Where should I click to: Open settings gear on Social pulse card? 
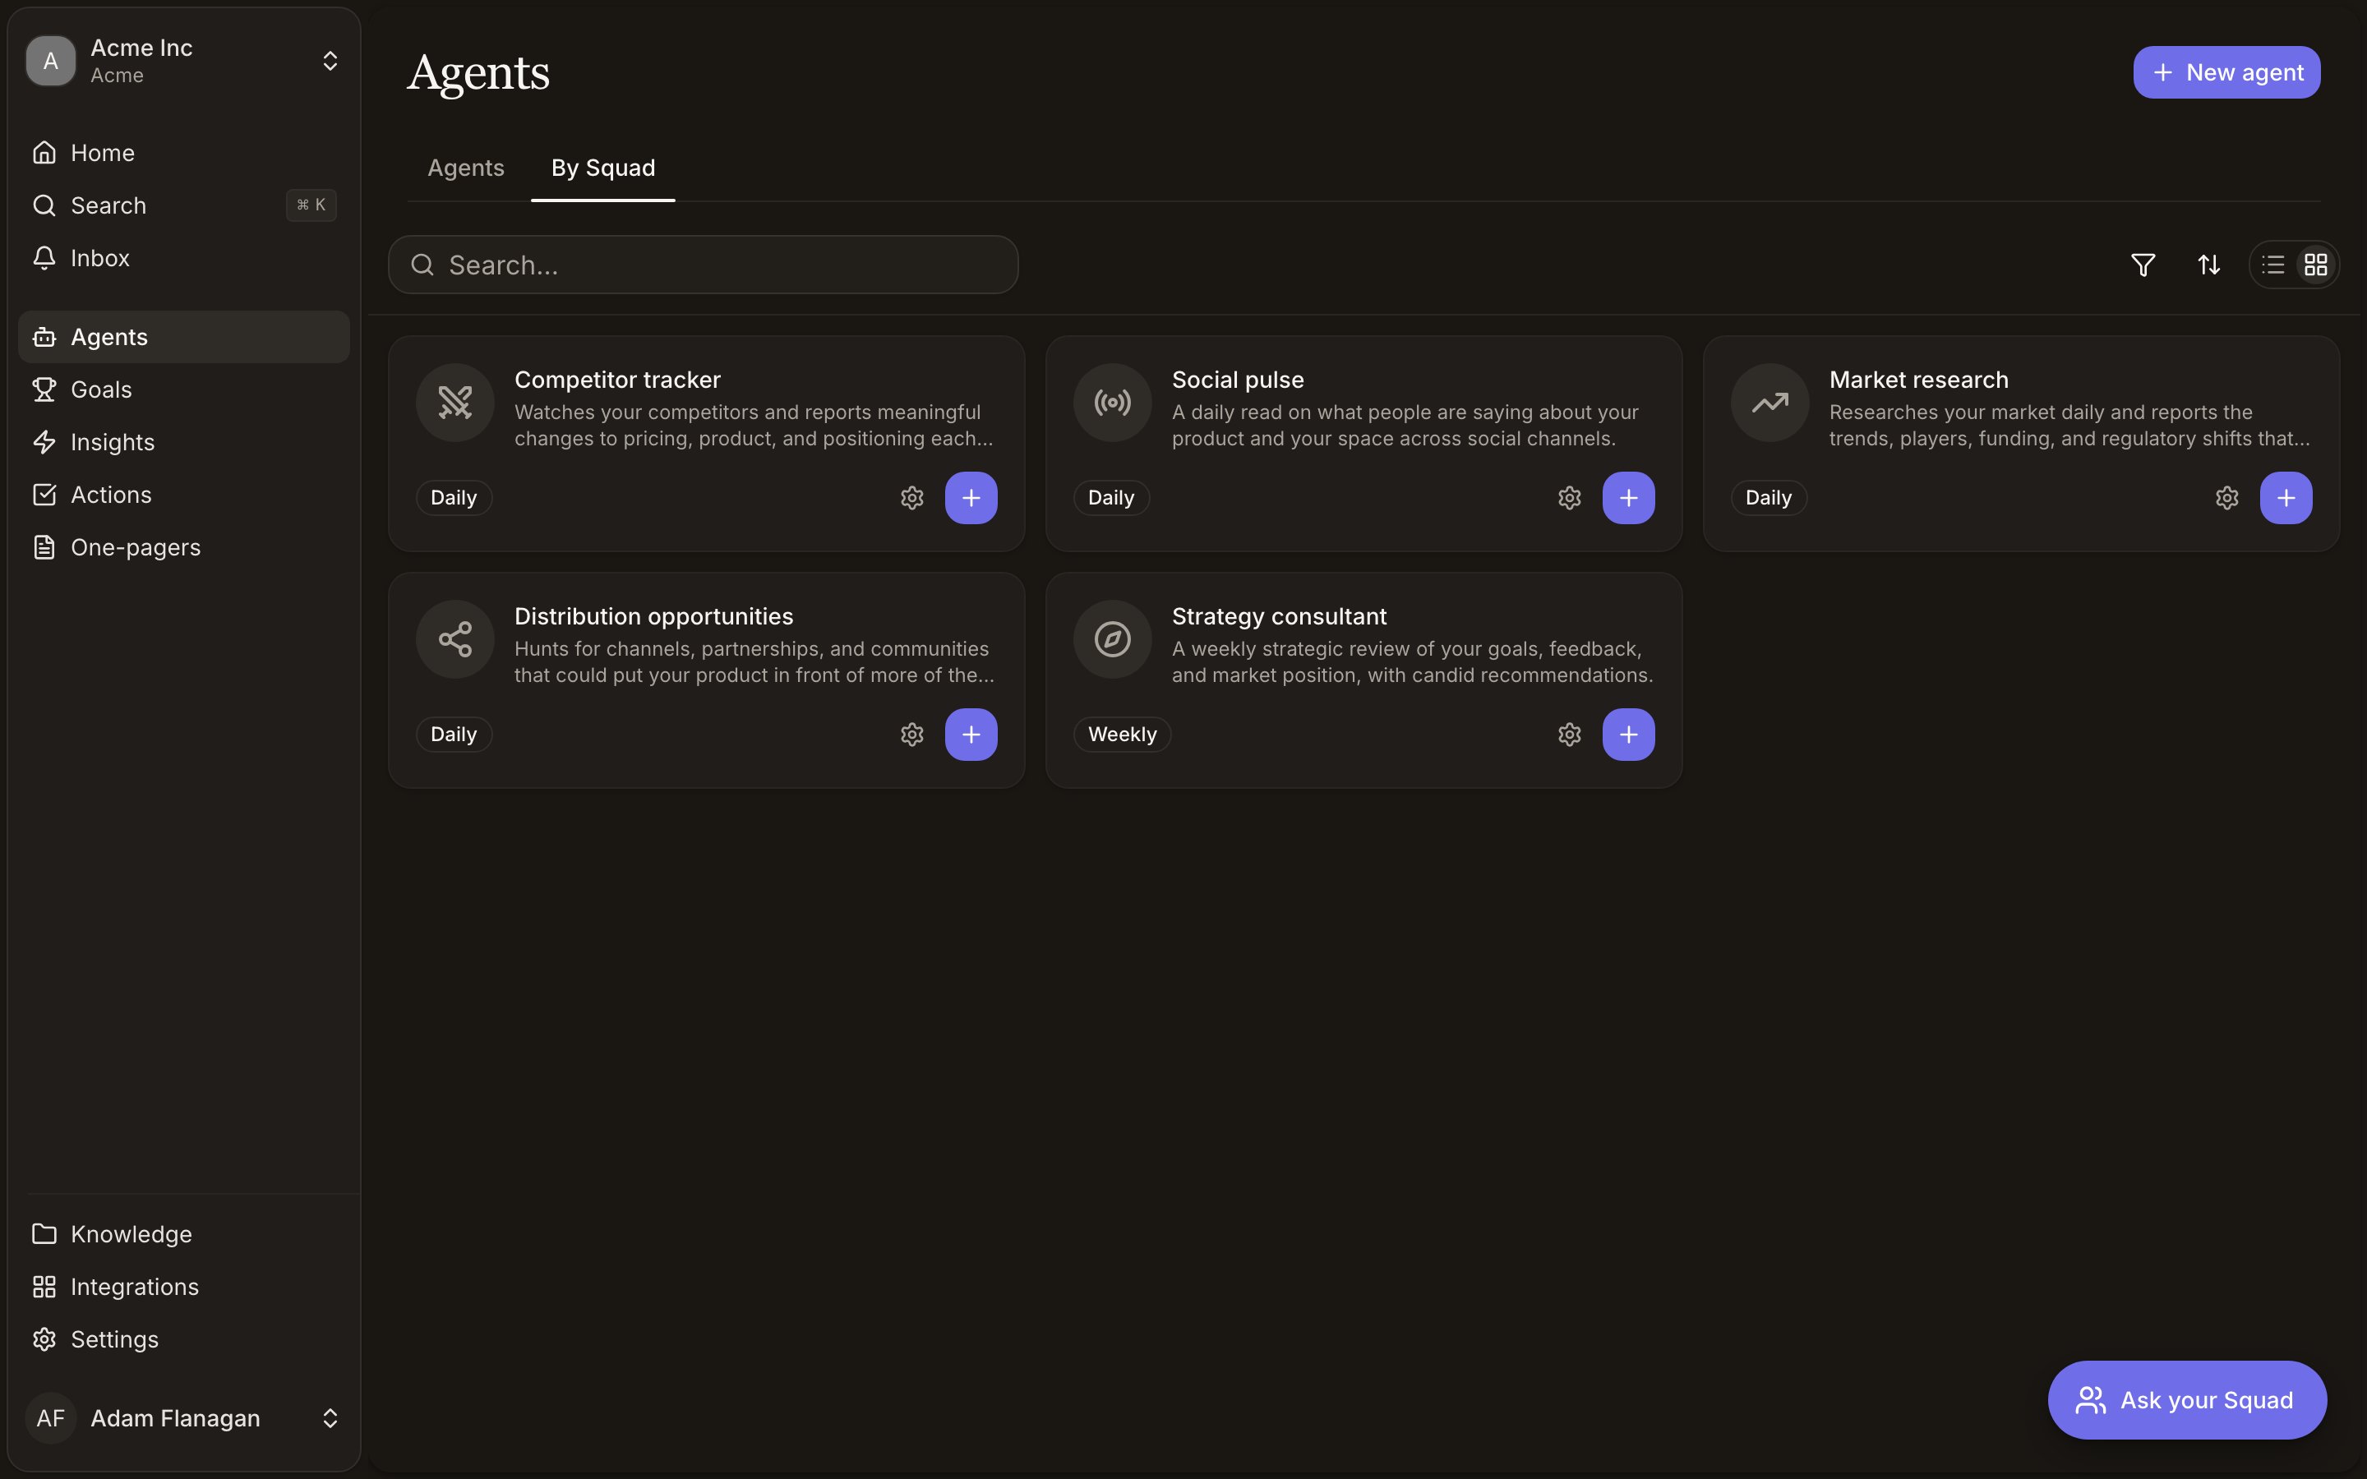[x=1569, y=498]
